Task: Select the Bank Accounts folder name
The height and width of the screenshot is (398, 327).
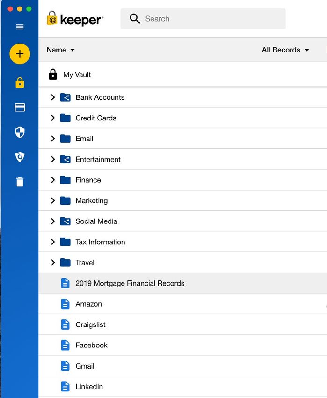Action: pos(100,97)
